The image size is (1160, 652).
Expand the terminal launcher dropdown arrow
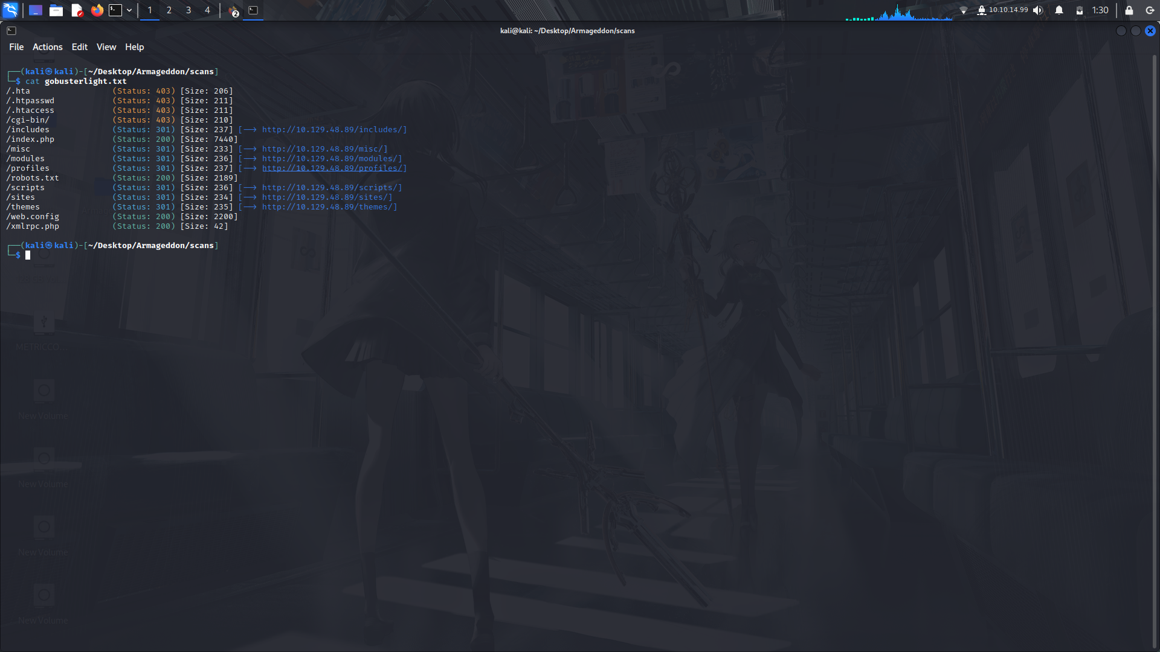(x=129, y=10)
